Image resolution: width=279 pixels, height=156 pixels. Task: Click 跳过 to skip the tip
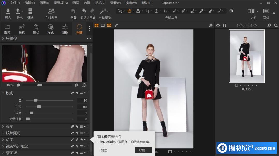[104, 150]
